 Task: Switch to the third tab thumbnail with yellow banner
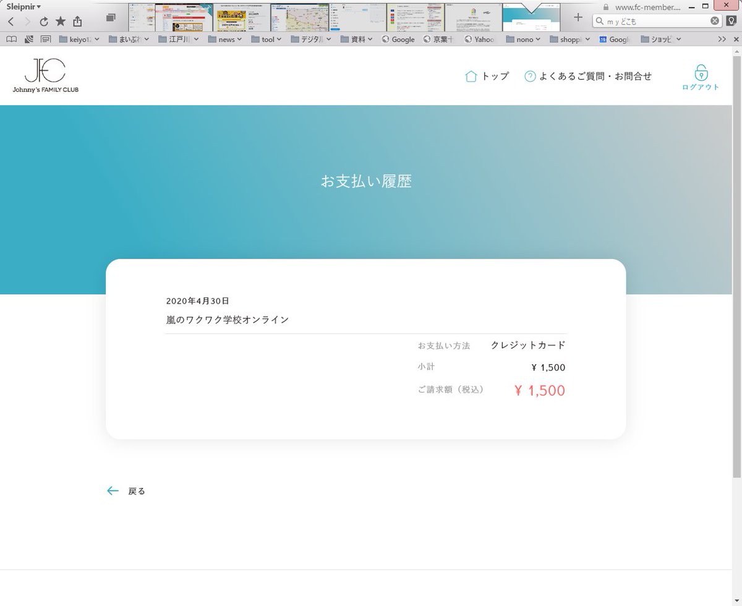click(242, 17)
